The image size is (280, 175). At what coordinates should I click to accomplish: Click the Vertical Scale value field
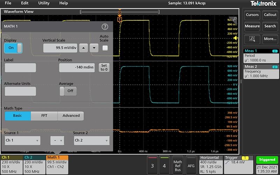(x=60, y=48)
